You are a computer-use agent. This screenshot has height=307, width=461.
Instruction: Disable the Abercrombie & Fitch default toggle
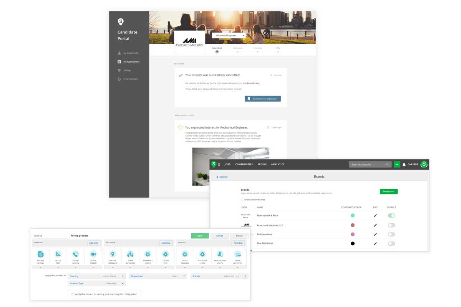(x=391, y=216)
